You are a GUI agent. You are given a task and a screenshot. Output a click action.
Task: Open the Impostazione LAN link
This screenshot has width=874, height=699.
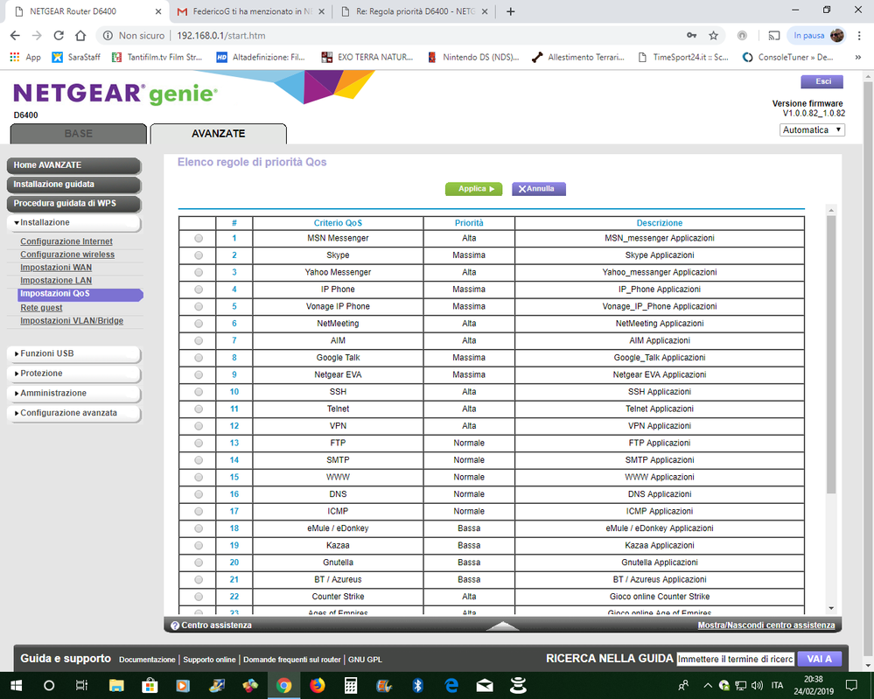56,280
